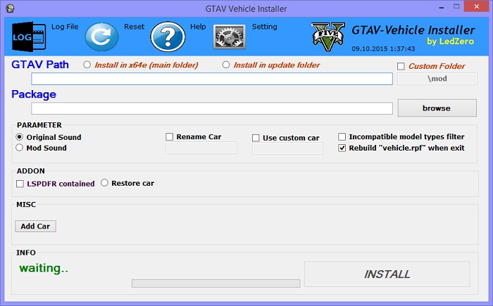Click the blue Reset arrow icon
Screen dimensions: 493x306
point(101,38)
